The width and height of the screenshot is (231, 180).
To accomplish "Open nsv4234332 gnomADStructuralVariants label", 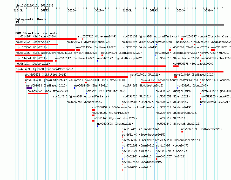I will (x=44, y=69).
